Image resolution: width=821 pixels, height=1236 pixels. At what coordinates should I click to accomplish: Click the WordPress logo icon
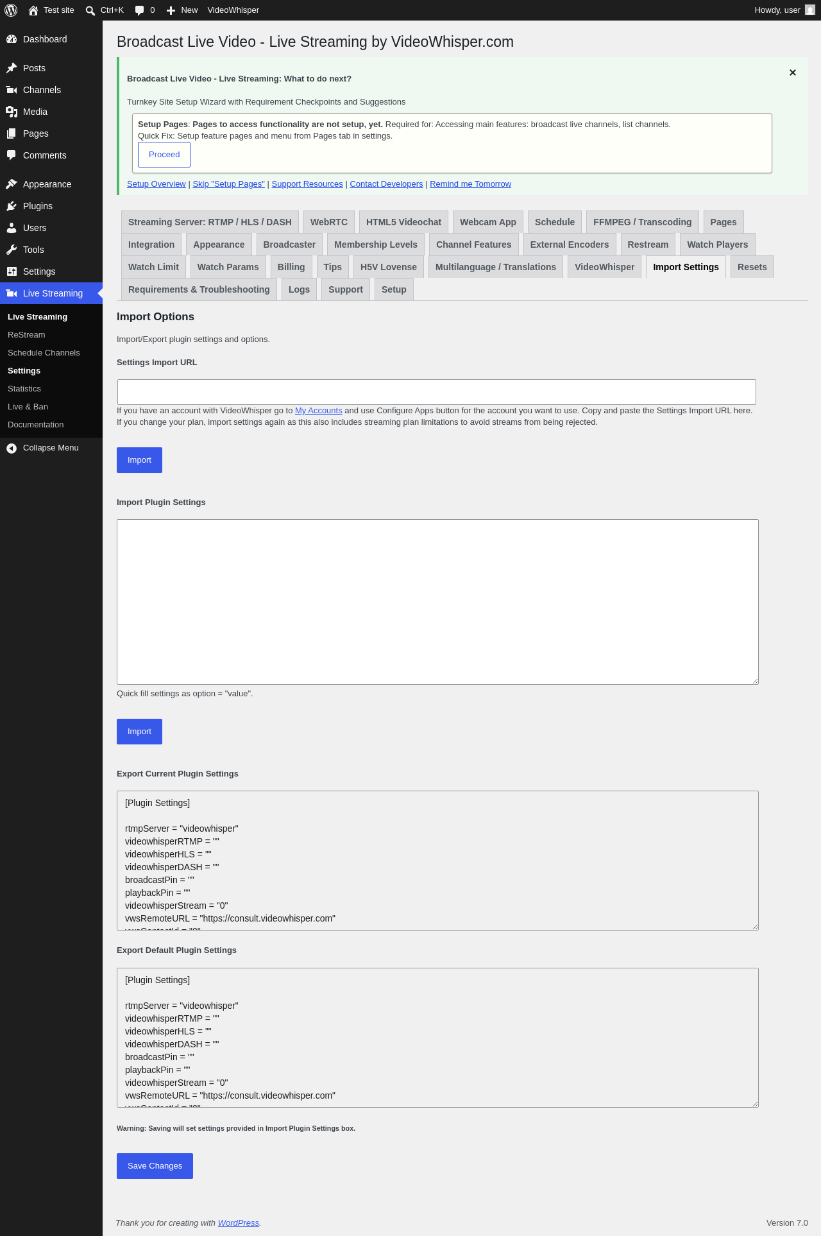click(11, 10)
